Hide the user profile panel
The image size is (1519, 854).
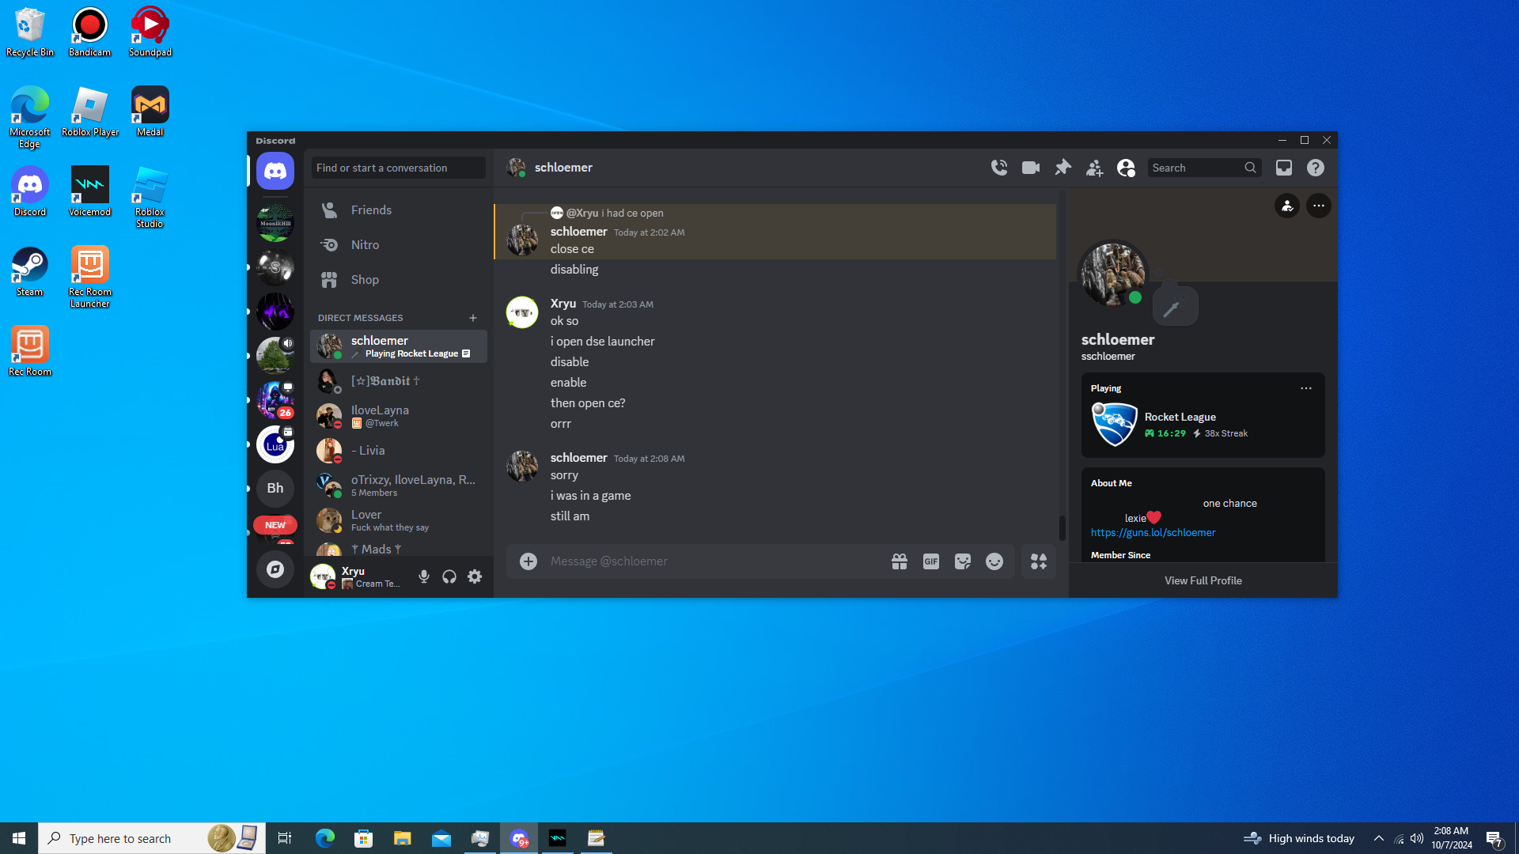click(x=1126, y=168)
